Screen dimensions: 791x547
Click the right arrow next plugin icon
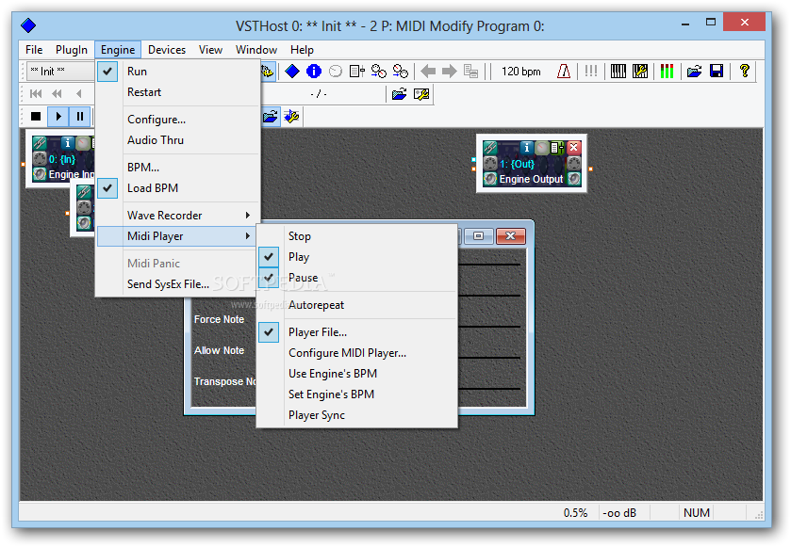point(449,72)
